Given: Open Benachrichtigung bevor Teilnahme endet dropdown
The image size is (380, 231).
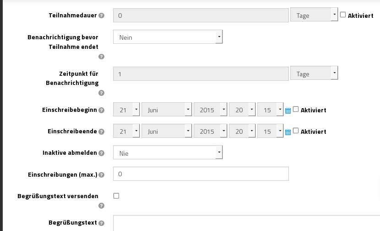Looking at the screenshot, I should coord(168,37).
